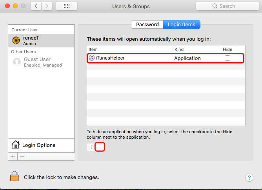The image size is (262, 190).
Task: Click the Search field
Action: click(227, 6)
